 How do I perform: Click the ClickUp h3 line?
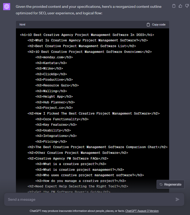point(51,74)
